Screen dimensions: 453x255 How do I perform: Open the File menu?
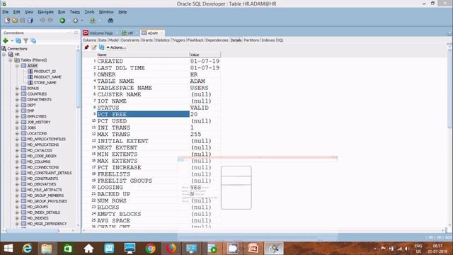[x=5, y=12]
